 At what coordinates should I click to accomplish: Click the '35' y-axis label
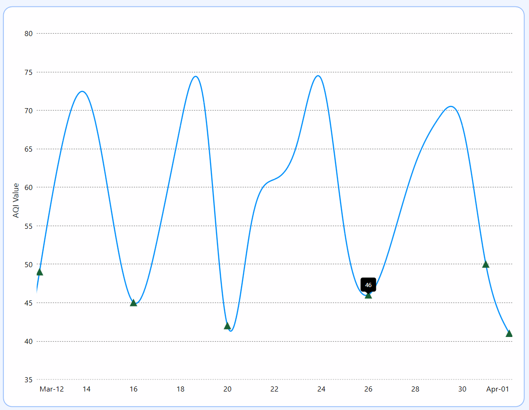(29, 380)
